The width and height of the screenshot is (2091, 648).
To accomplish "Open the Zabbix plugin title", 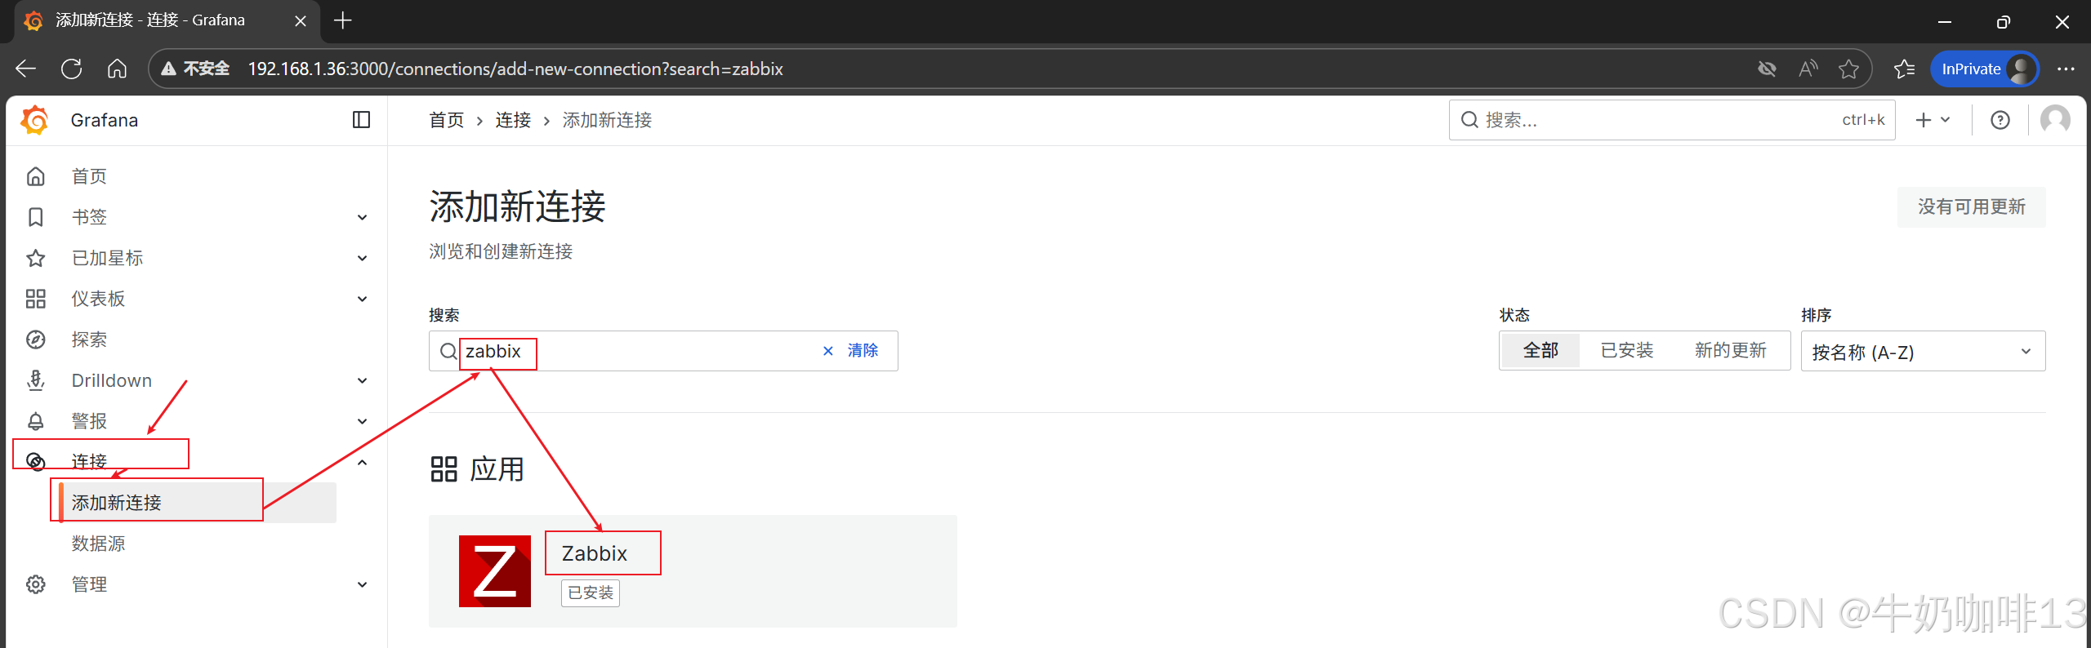I will 595,553.
